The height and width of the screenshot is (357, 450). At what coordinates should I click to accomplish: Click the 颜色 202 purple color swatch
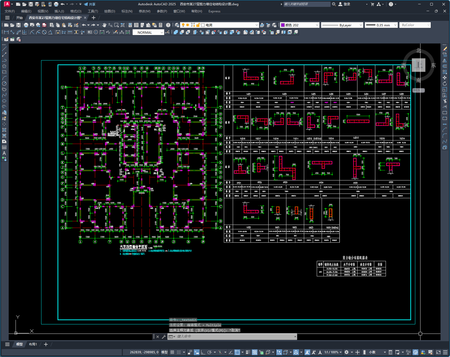[283, 25]
